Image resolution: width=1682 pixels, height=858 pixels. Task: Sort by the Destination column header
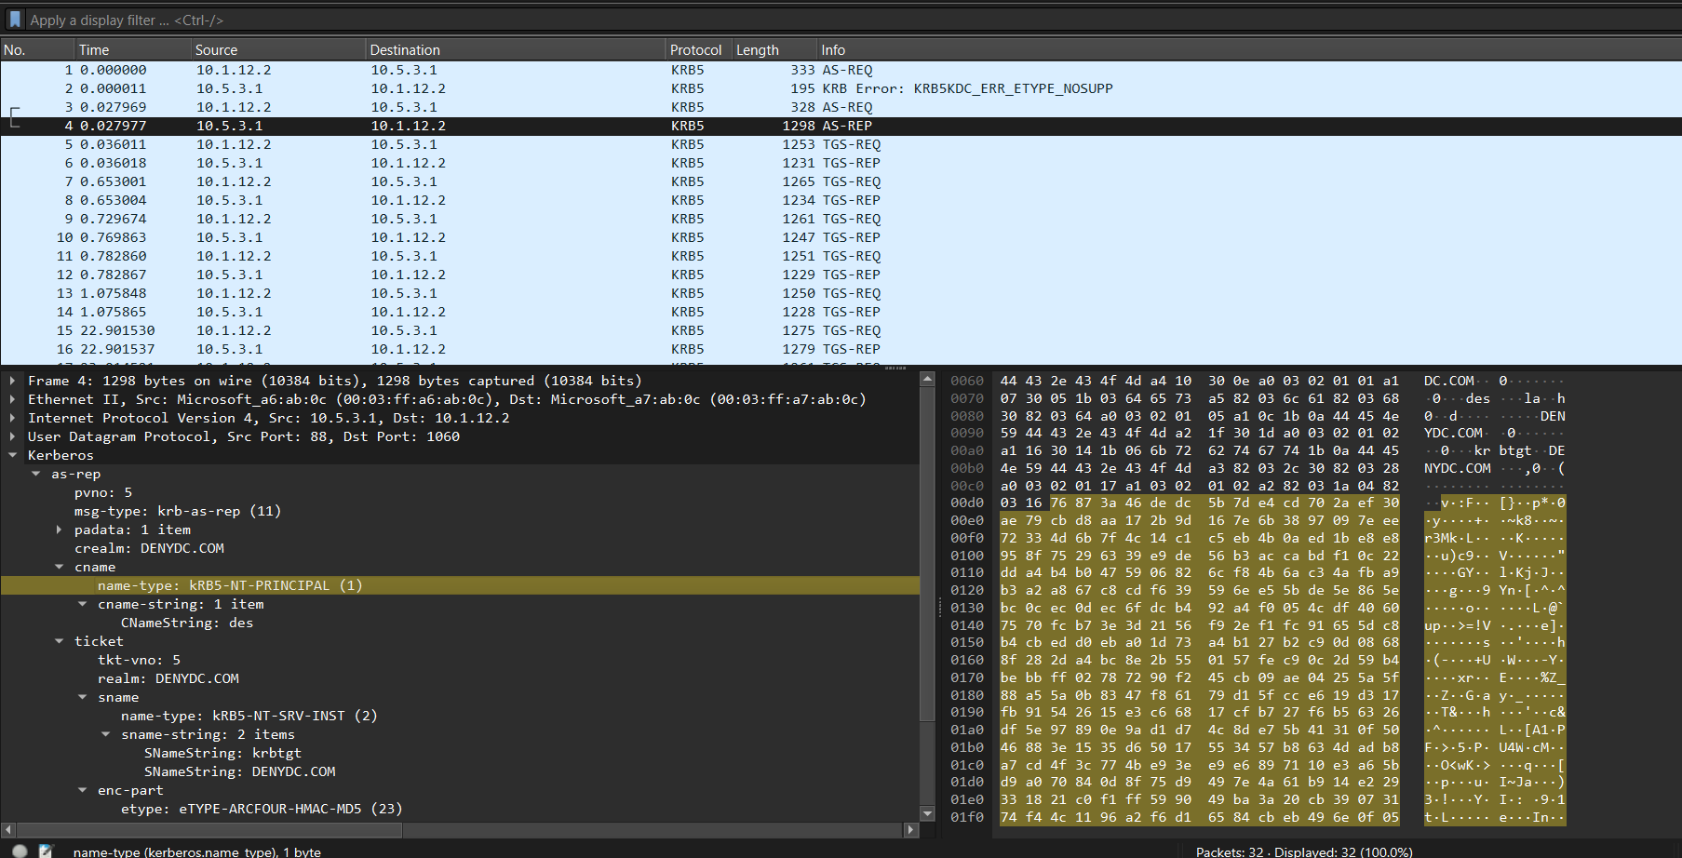pyautogui.click(x=516, y=50)
